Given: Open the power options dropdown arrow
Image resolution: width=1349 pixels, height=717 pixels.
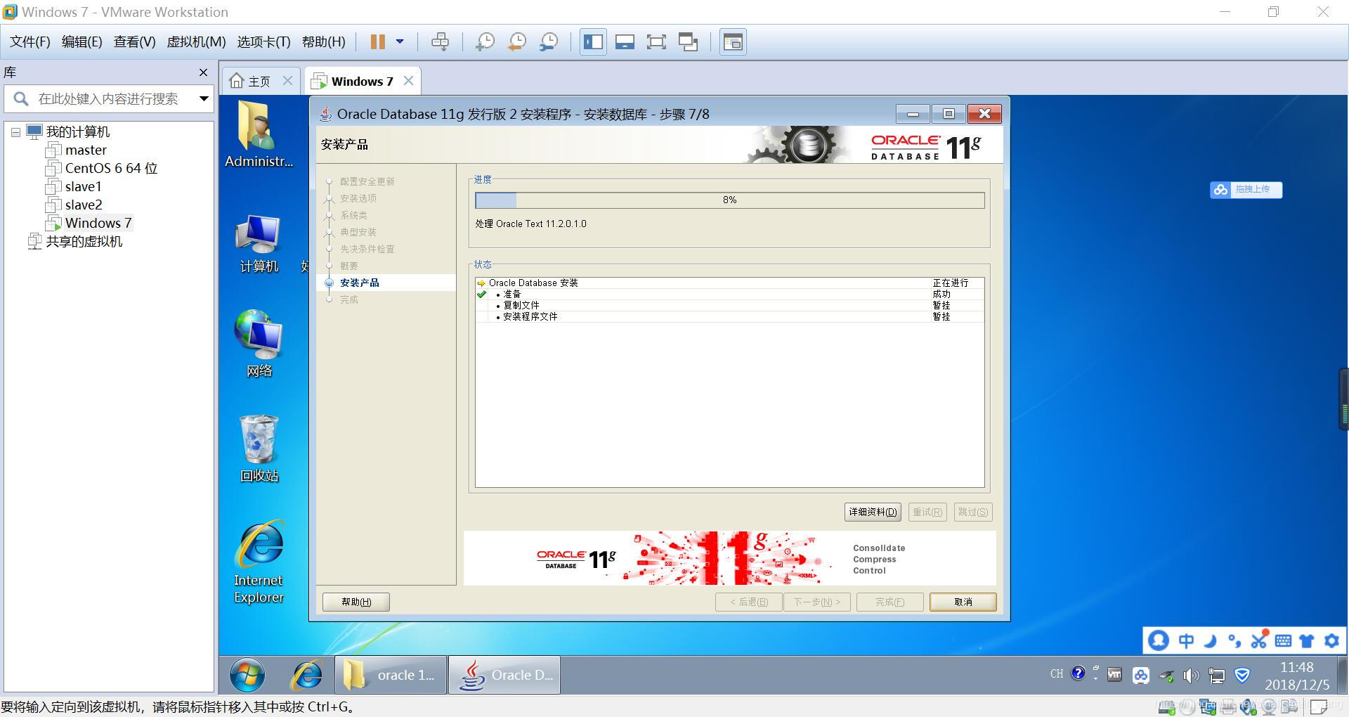Looking at the screenshot, I should click(400, 42).
